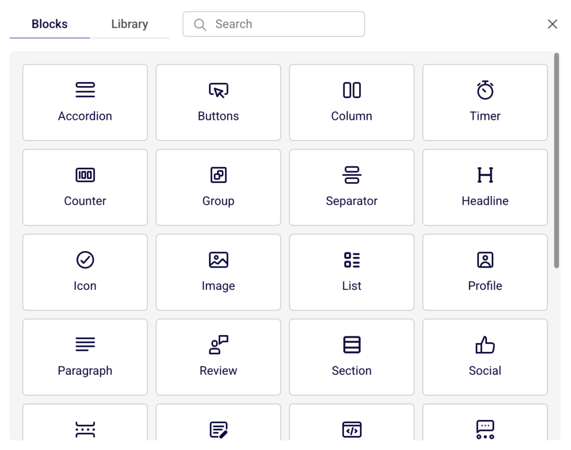The image size is (571, 450).
Task: Insert a Separator block
Action: click(x=351, y=187)
